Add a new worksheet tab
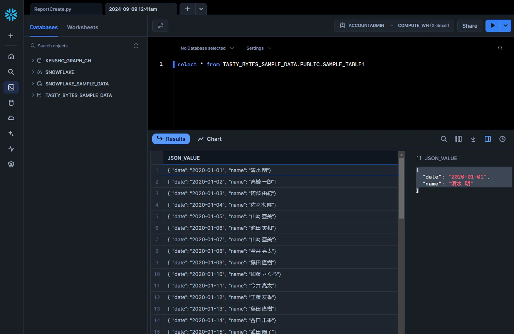 [x=188, y=9]
